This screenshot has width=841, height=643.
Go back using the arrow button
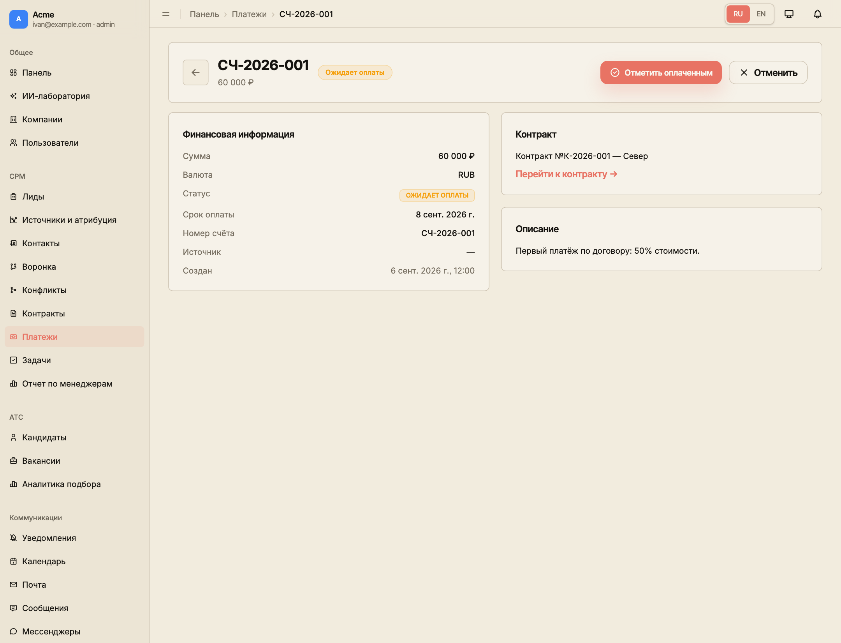195,72
